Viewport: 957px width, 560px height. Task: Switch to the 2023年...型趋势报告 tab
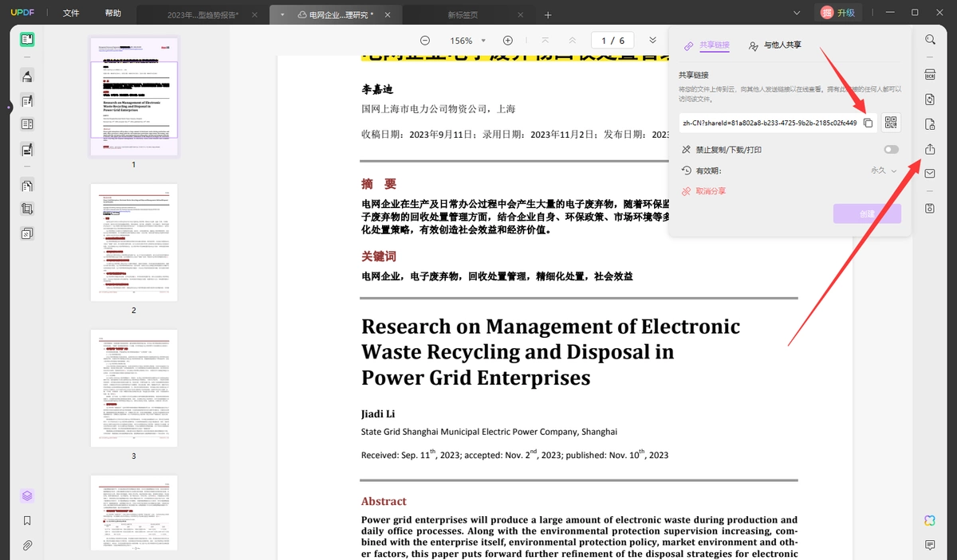pyautogui.click(x=203, y=15)
